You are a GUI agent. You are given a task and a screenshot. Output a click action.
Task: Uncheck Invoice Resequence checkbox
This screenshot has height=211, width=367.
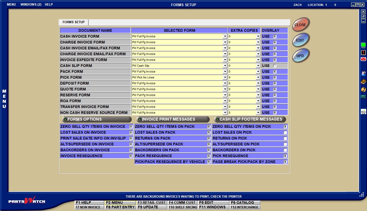coord(131,156)
